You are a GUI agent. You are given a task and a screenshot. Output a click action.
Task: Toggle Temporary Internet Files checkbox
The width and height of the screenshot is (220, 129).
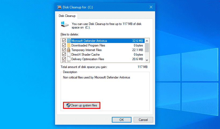pyautogui.click(x=64, y=50)
